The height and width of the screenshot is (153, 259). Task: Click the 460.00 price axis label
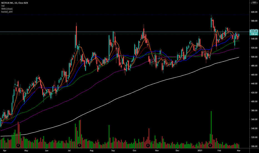point(254,75)
